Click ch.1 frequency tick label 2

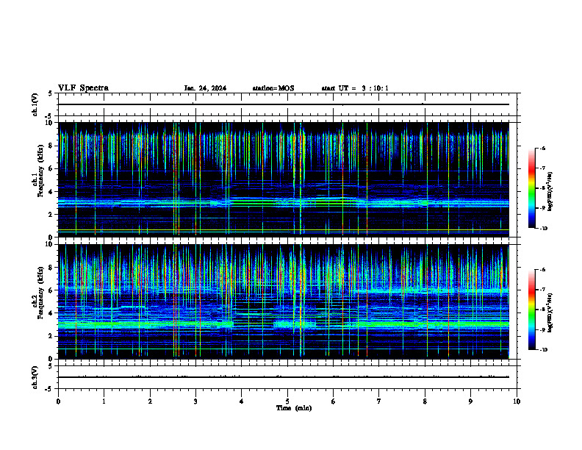51,214
